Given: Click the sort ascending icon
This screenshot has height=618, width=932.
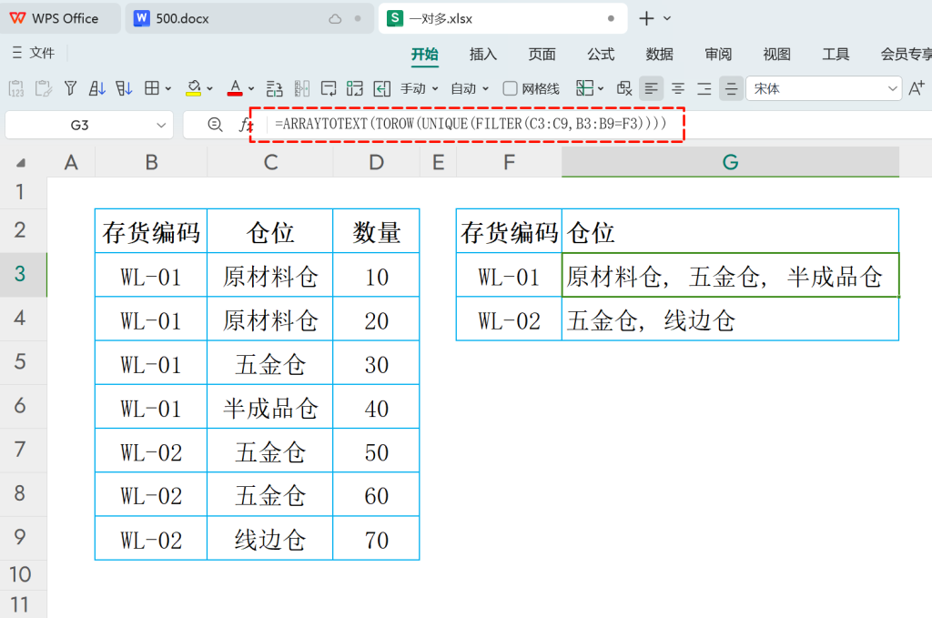Looking at the screenshot, I should click(96, 88).
